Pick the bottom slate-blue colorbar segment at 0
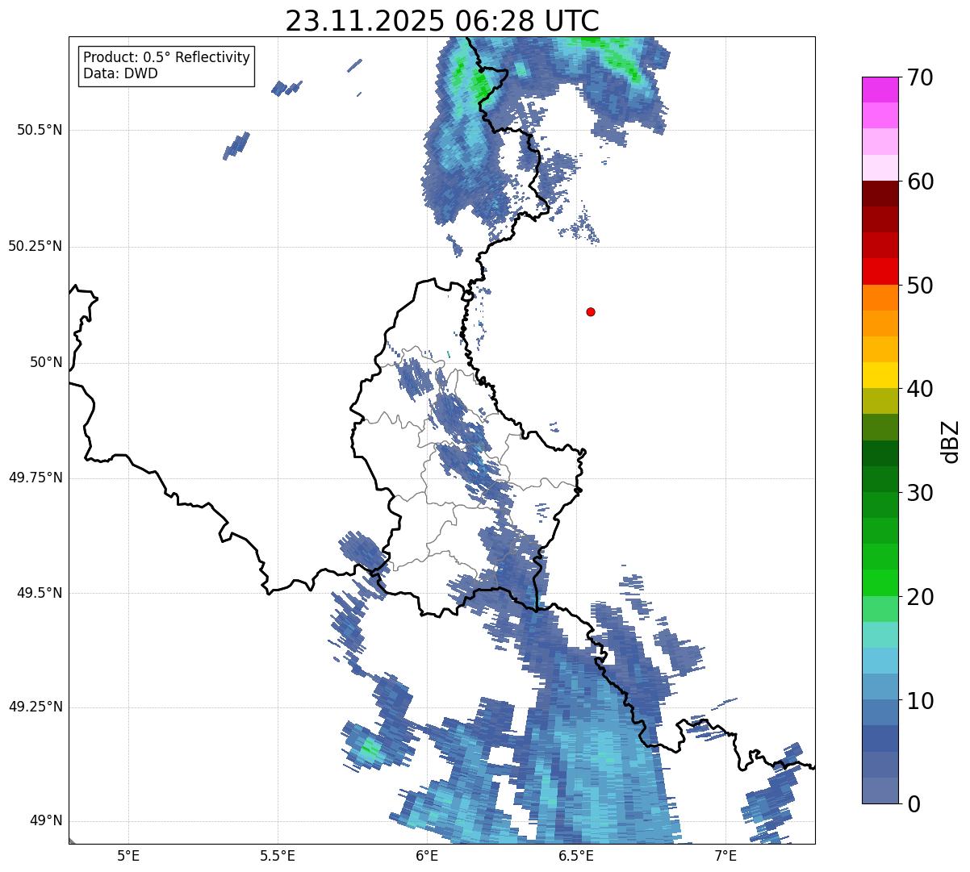Viewport: 970px width, 872px height. click(x=880, y=791)
